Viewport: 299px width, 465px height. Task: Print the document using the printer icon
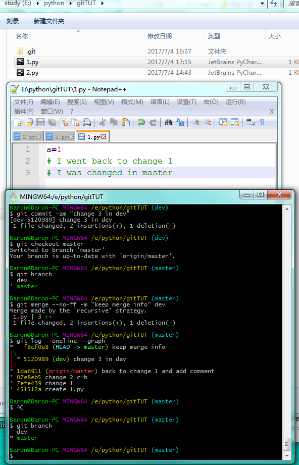click(x=87, y=122)
